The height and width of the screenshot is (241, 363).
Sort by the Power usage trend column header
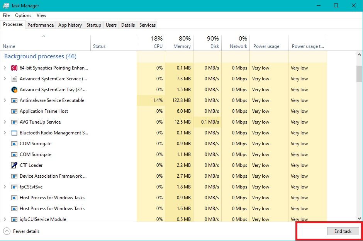[308, 42]
